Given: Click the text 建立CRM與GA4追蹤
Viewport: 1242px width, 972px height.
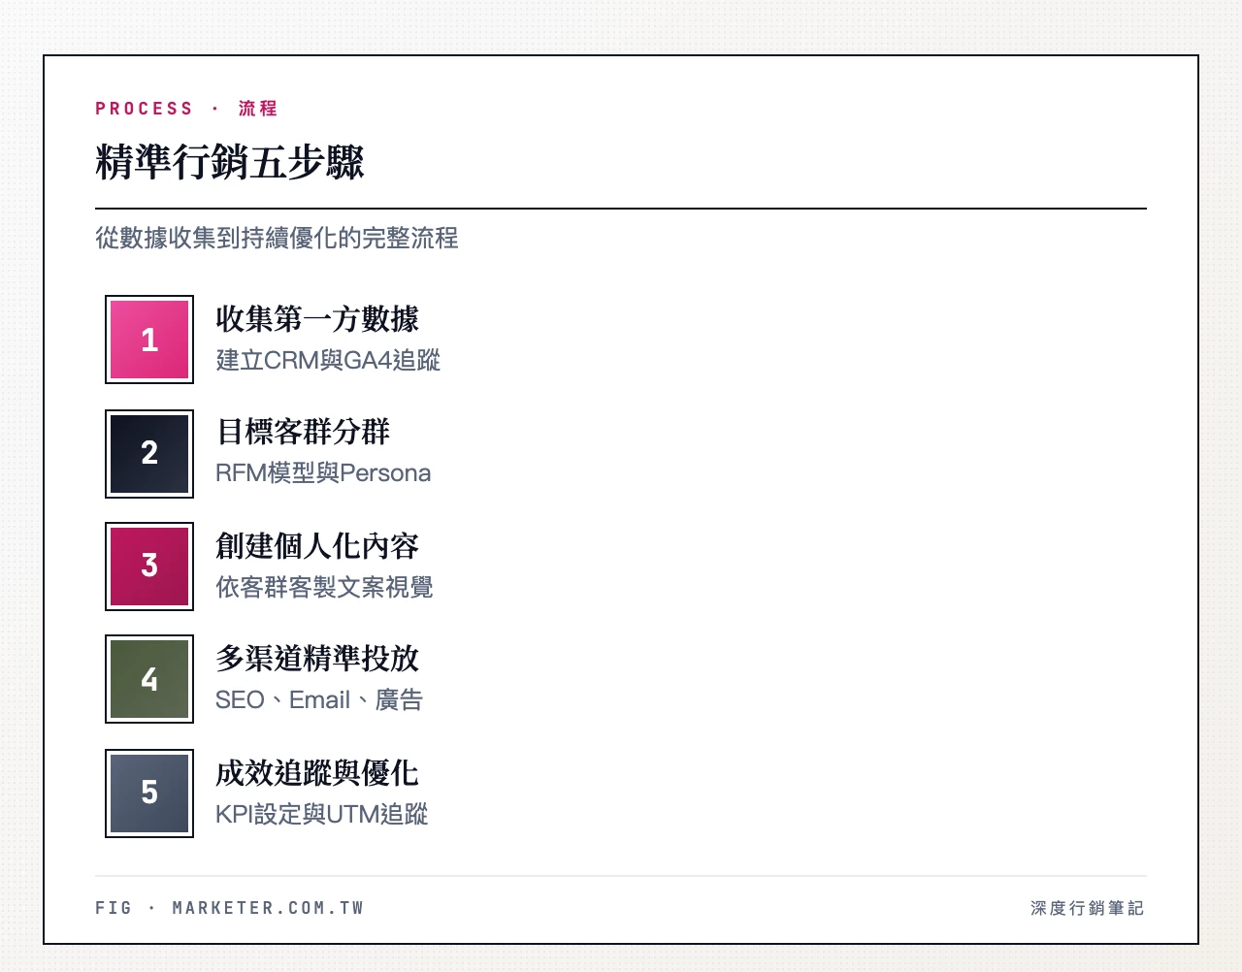Looking at the screenshot, I should 328,361.
